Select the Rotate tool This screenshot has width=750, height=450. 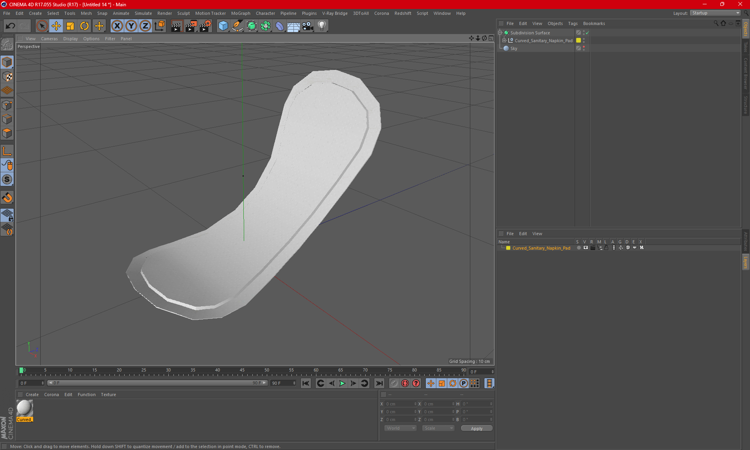coord(84,26)
